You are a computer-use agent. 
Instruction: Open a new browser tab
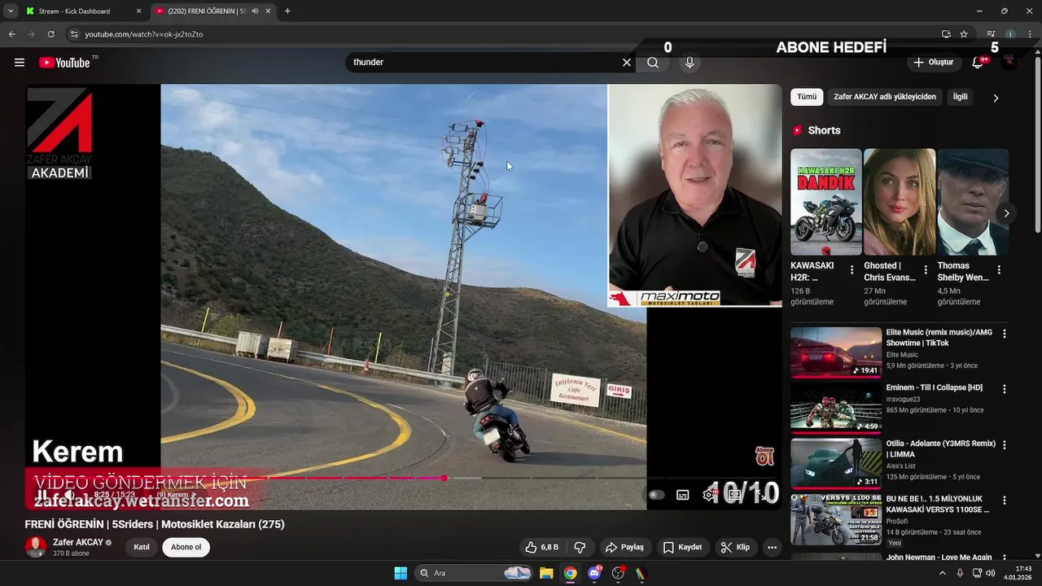(x=287, y=11)
